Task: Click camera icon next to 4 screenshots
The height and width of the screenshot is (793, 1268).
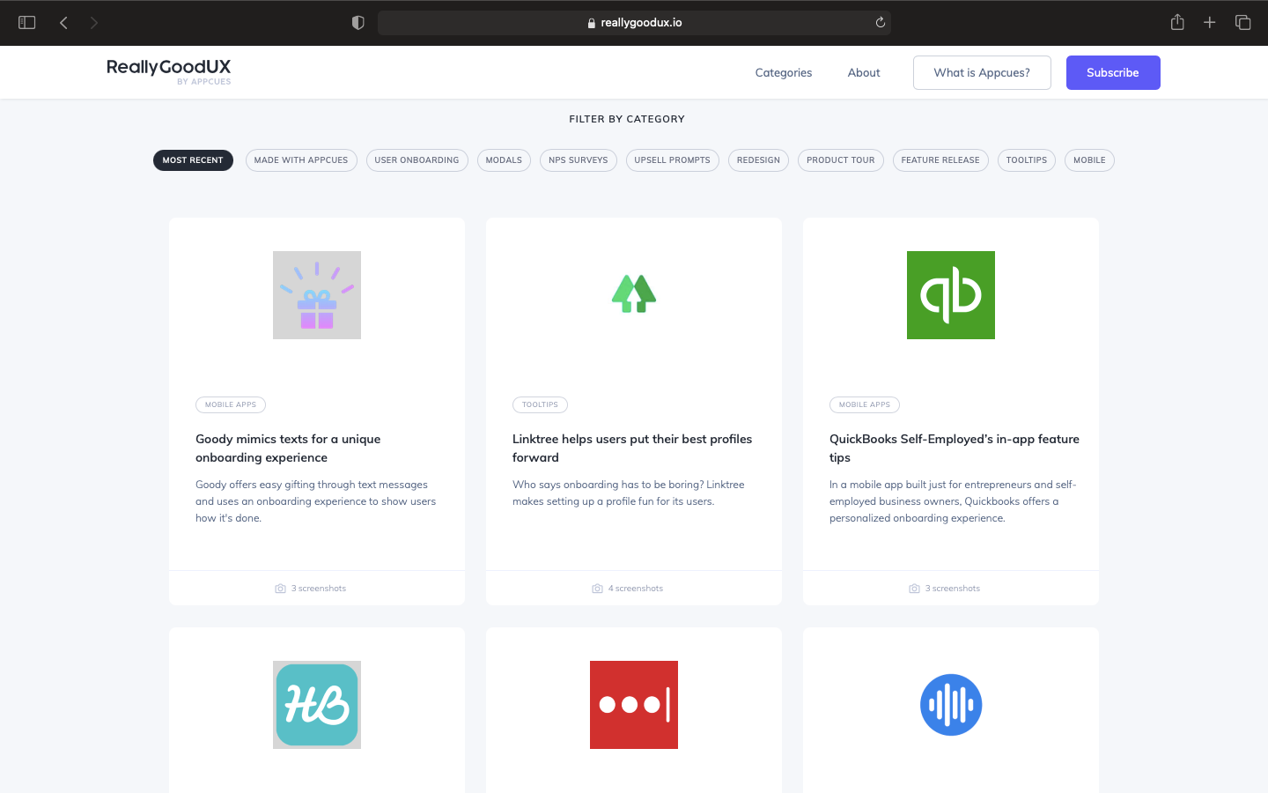Action: 597,589
